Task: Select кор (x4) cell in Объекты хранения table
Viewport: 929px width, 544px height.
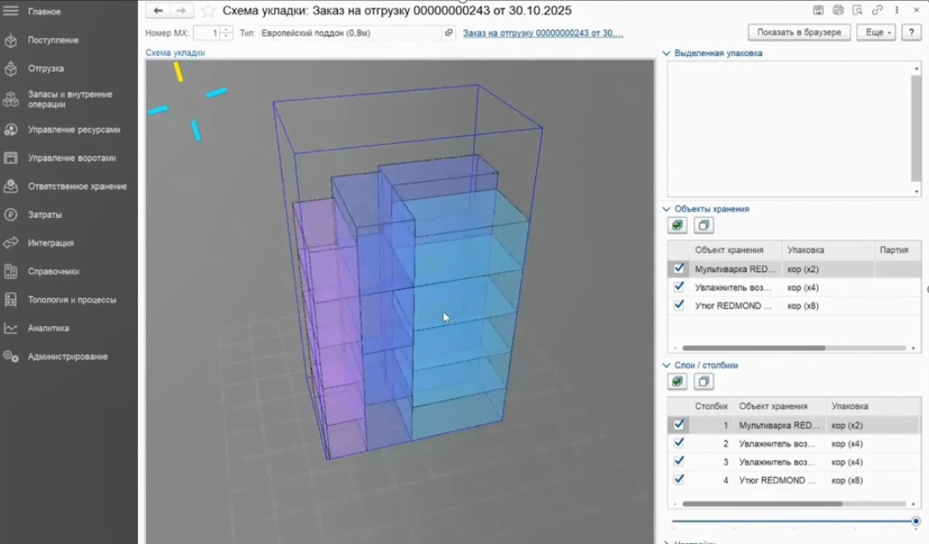Action: [828, 287]
